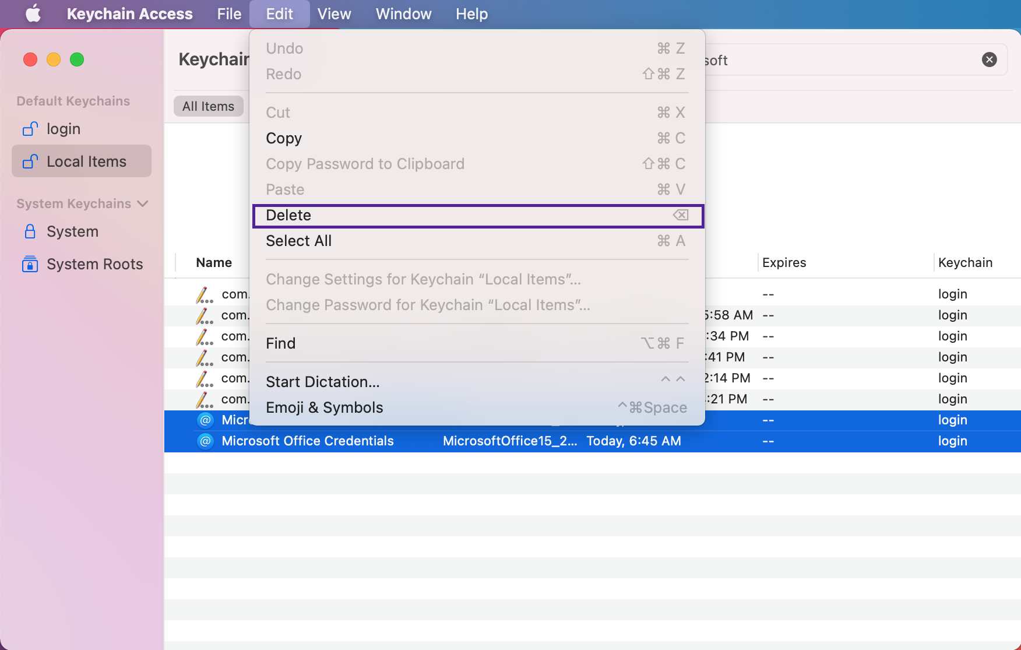Click the MicrosoftOffice15_2... account cell
Image resolution: width=1021 pixels, height=650 pixels.
510,441
